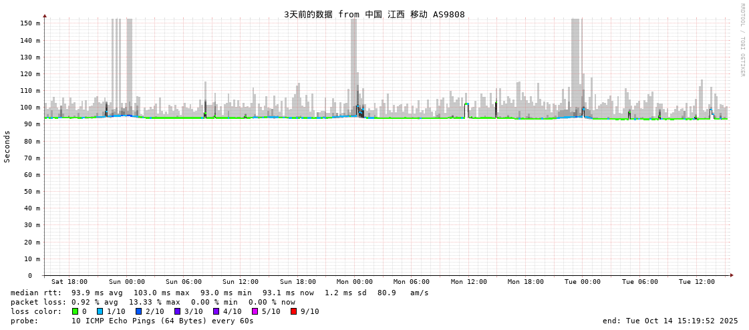Select the light blue 1/10 loss swatch
Viewport: 749px width, 330px height.
[100, 311]
